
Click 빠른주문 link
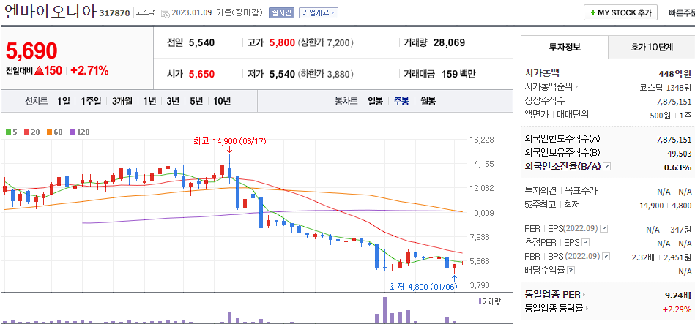tap(682, 13)
